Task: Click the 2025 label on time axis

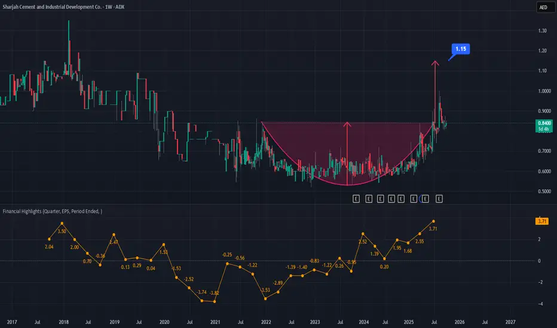Action: click(409, 322)
